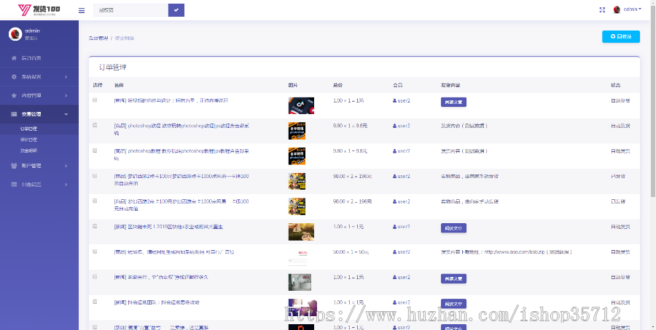Tick the checkbox for the first photoshop教程 order
656x330 pixels.
point(95,125)
